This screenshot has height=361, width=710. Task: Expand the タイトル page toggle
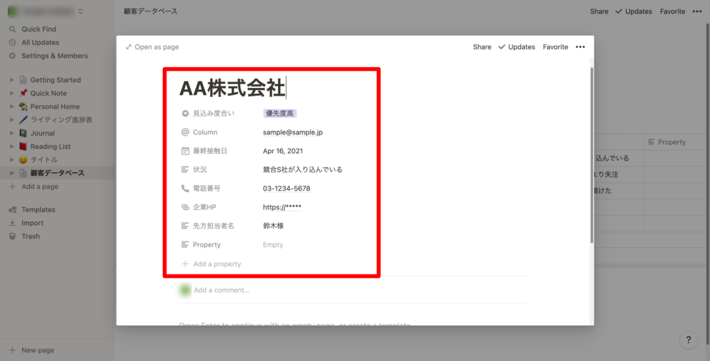pyautogui.click(x=12, y=159)
